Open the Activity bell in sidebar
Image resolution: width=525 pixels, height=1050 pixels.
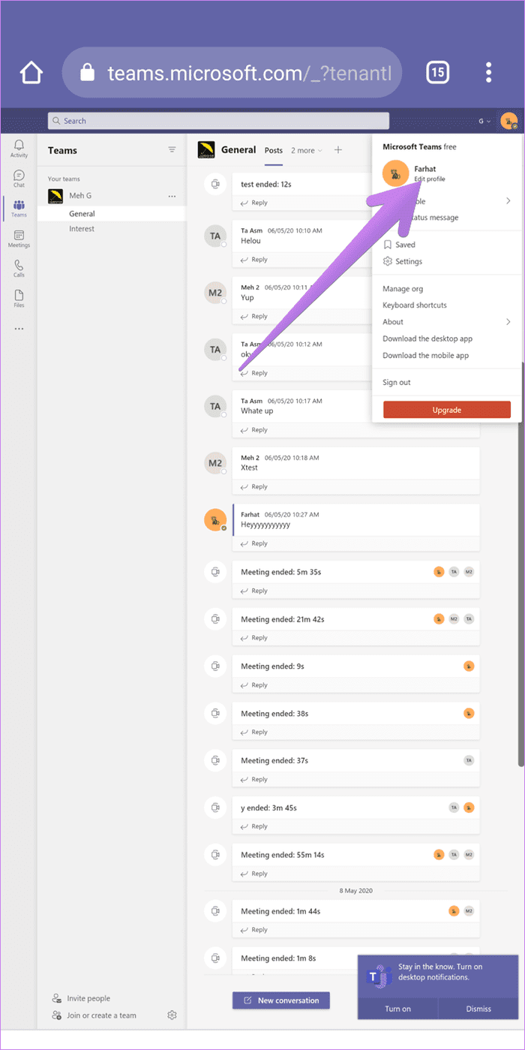[x=19, y=149]
